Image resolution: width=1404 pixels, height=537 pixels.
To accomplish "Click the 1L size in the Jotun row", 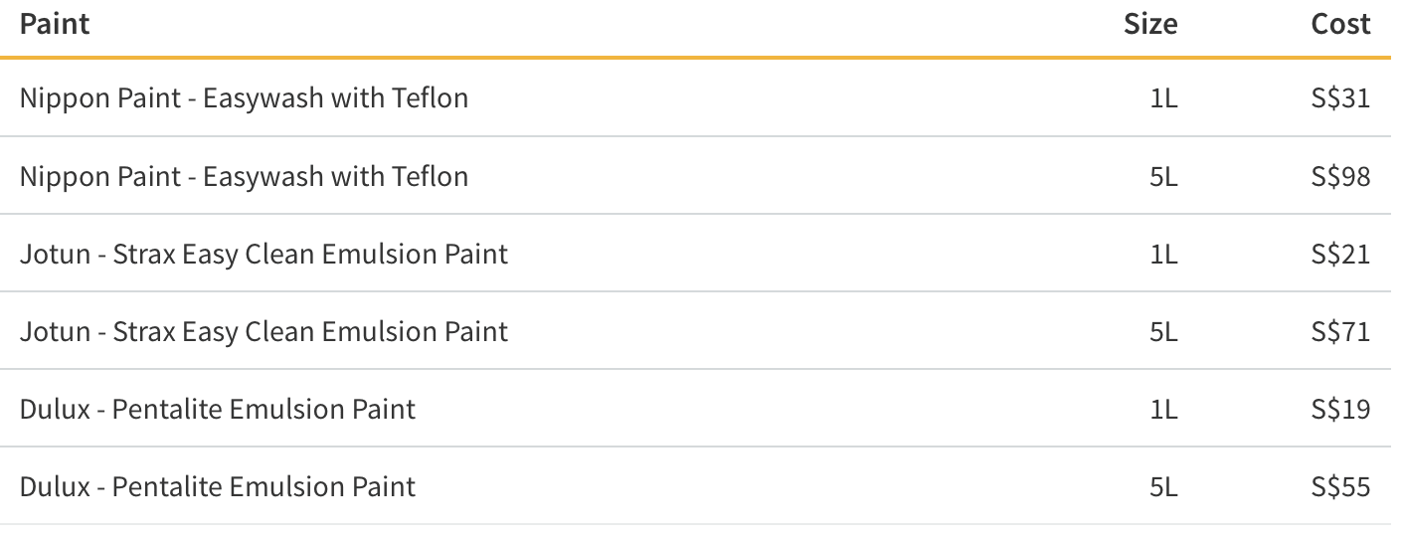I will [x=1163, y=254].
